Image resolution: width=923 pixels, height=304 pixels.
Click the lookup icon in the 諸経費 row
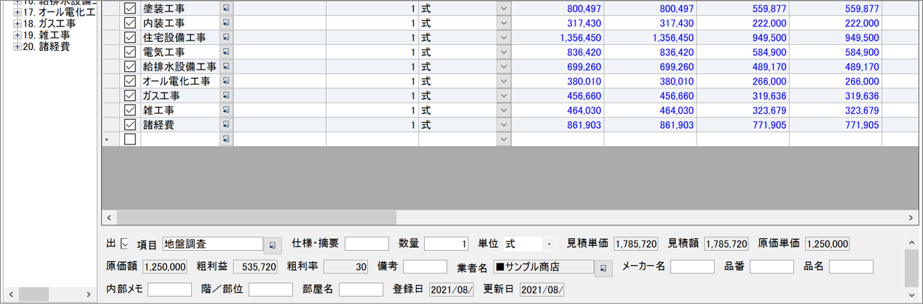click(x=226, y=125)
